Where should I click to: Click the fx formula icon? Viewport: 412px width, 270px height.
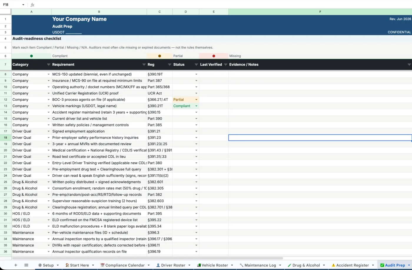(x=32, y=5)
